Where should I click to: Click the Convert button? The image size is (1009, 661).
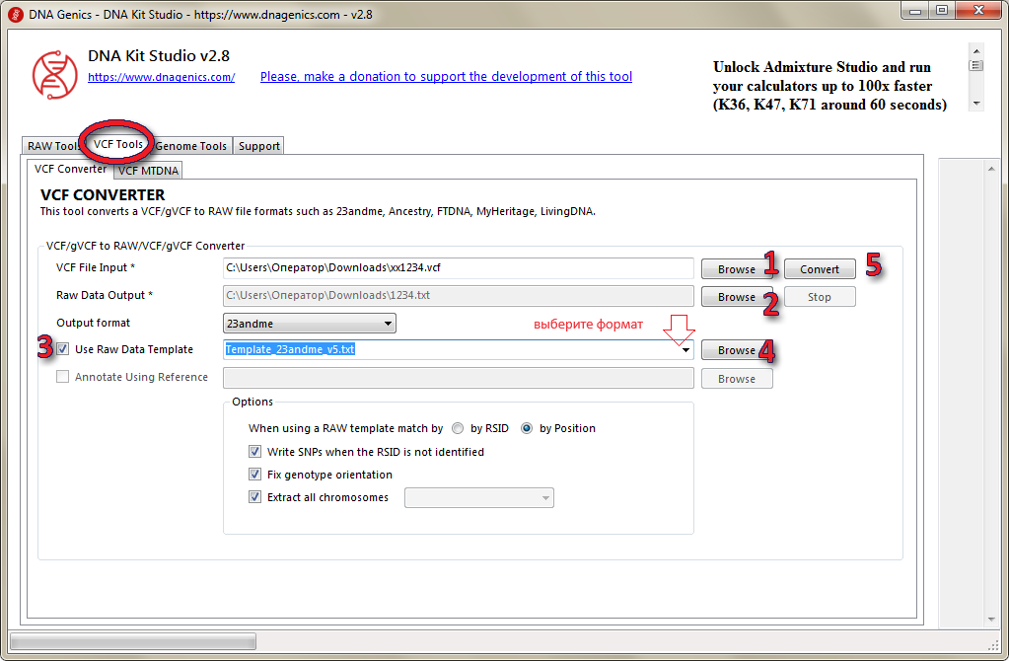(820, 269)
